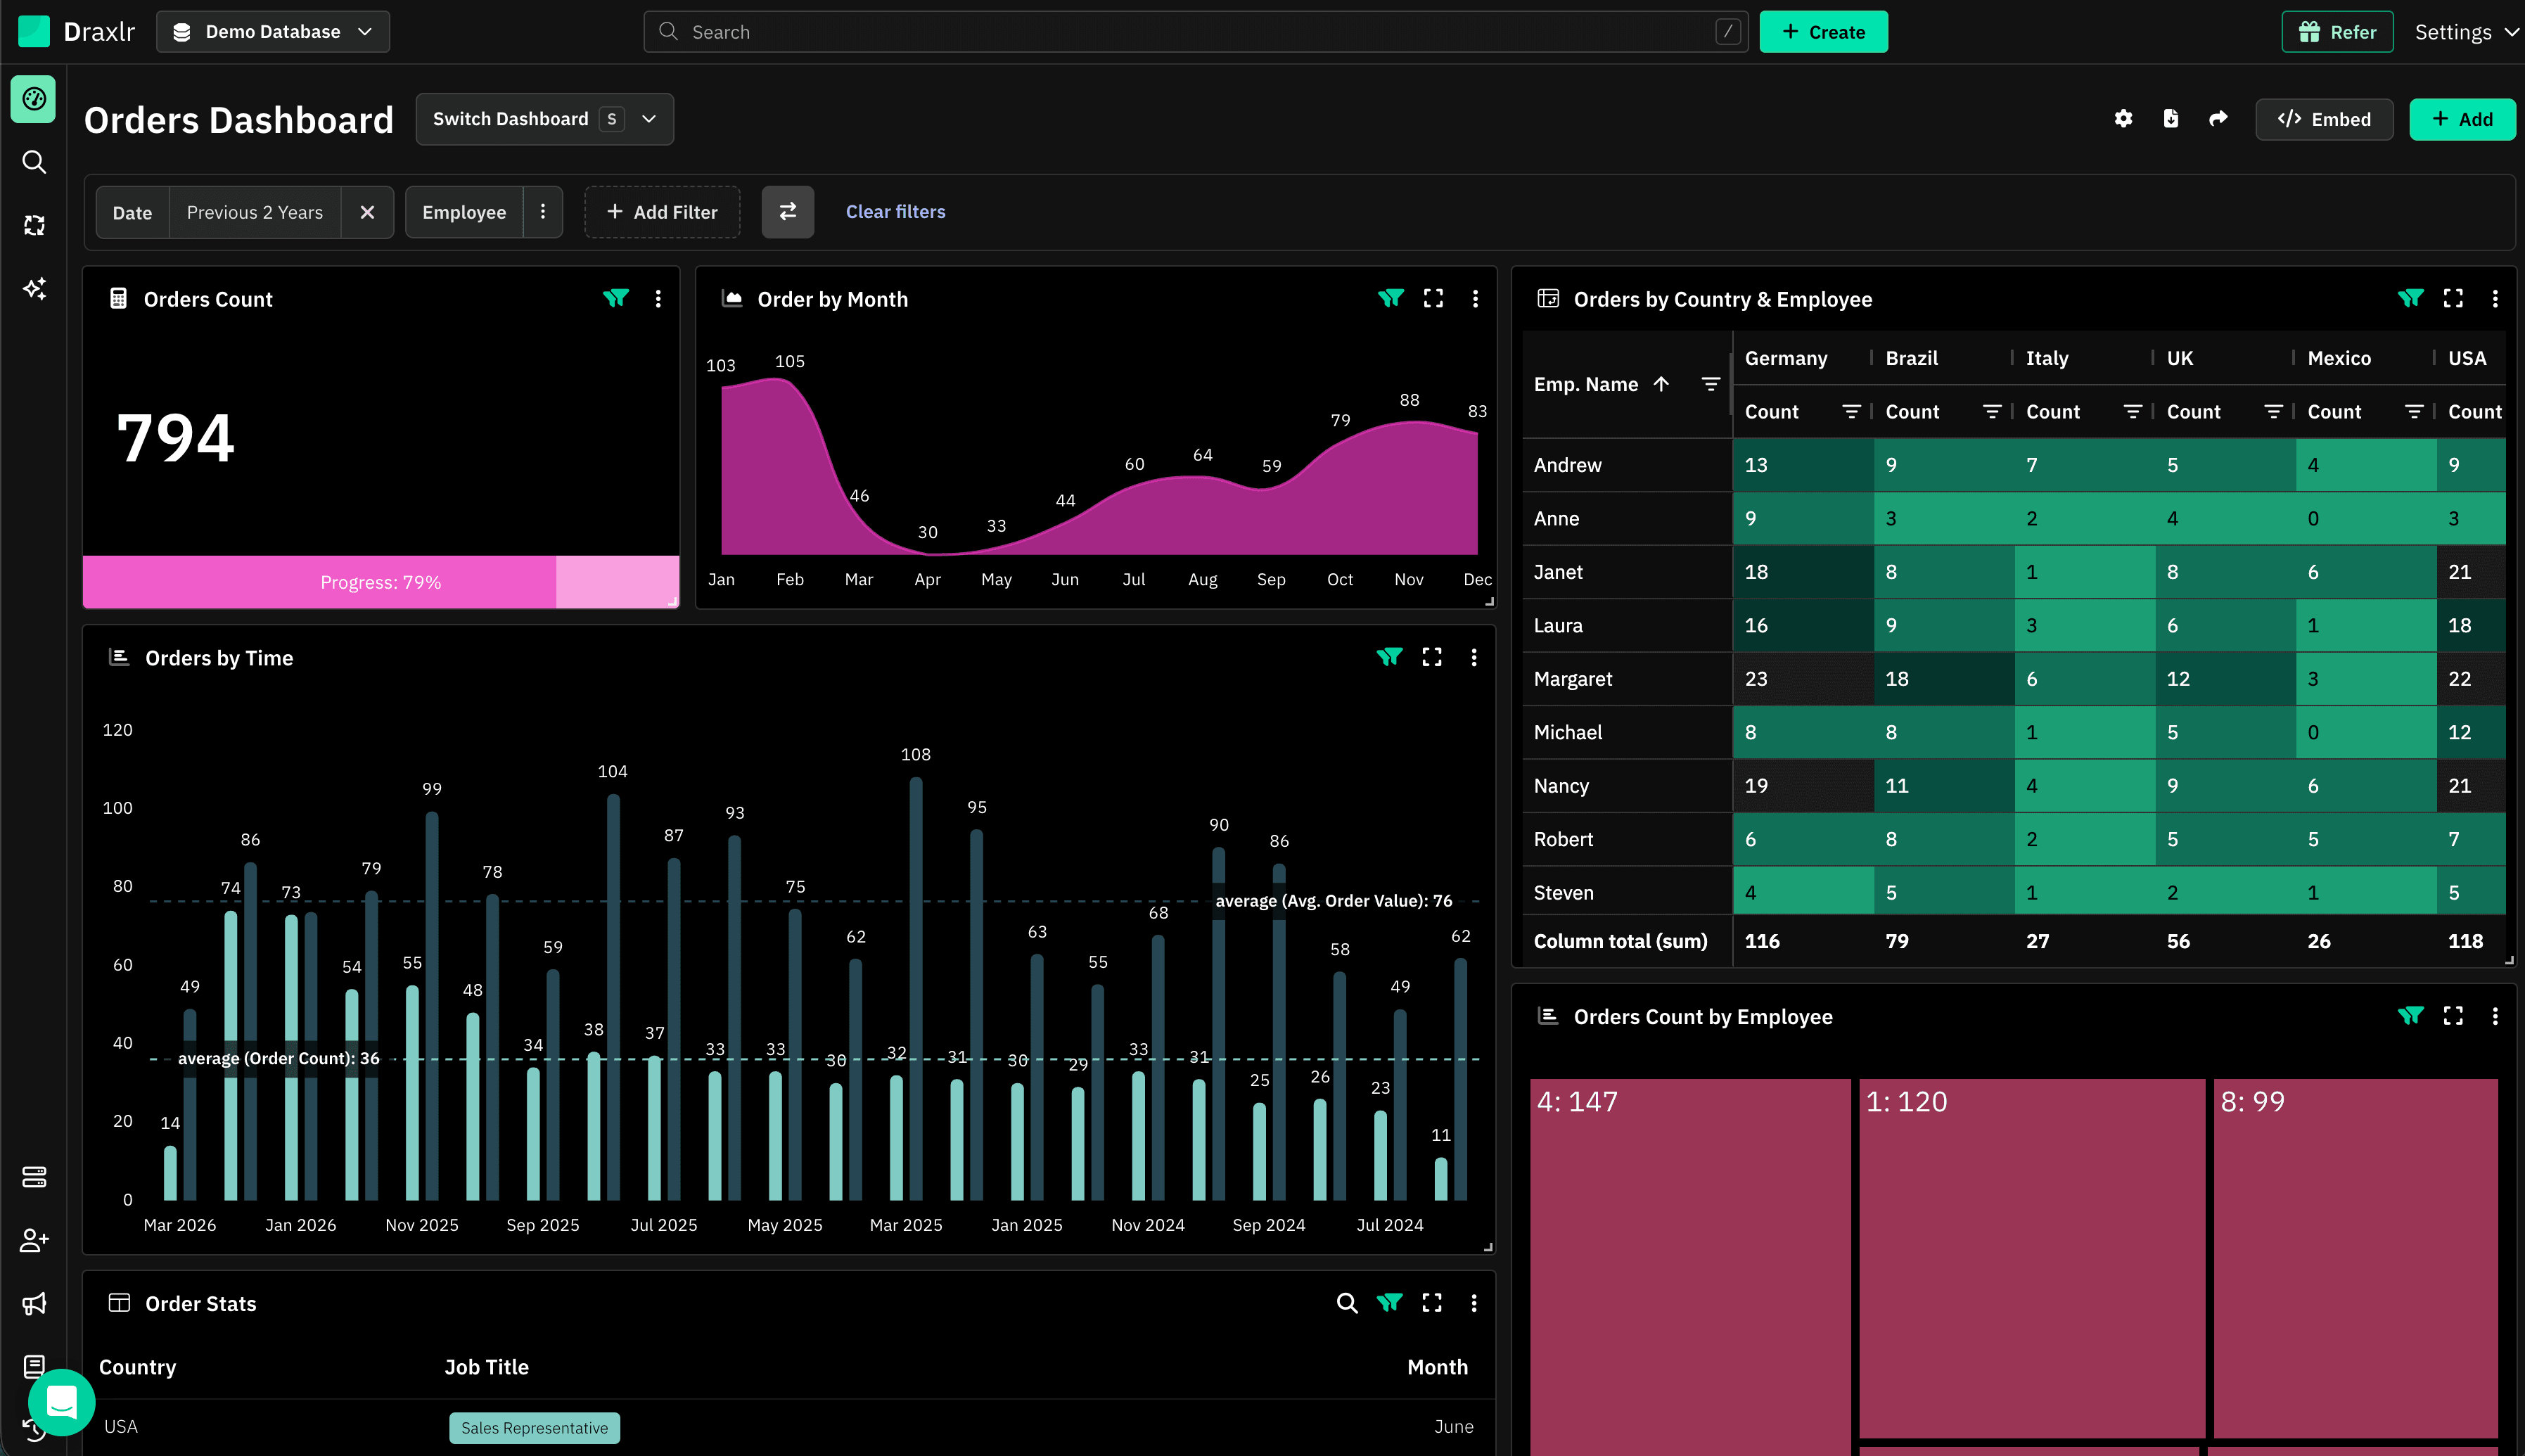Open dashboard settings gear icon
Image resolution: width=2525 pixels, height=1456 pixels.
2123,119
